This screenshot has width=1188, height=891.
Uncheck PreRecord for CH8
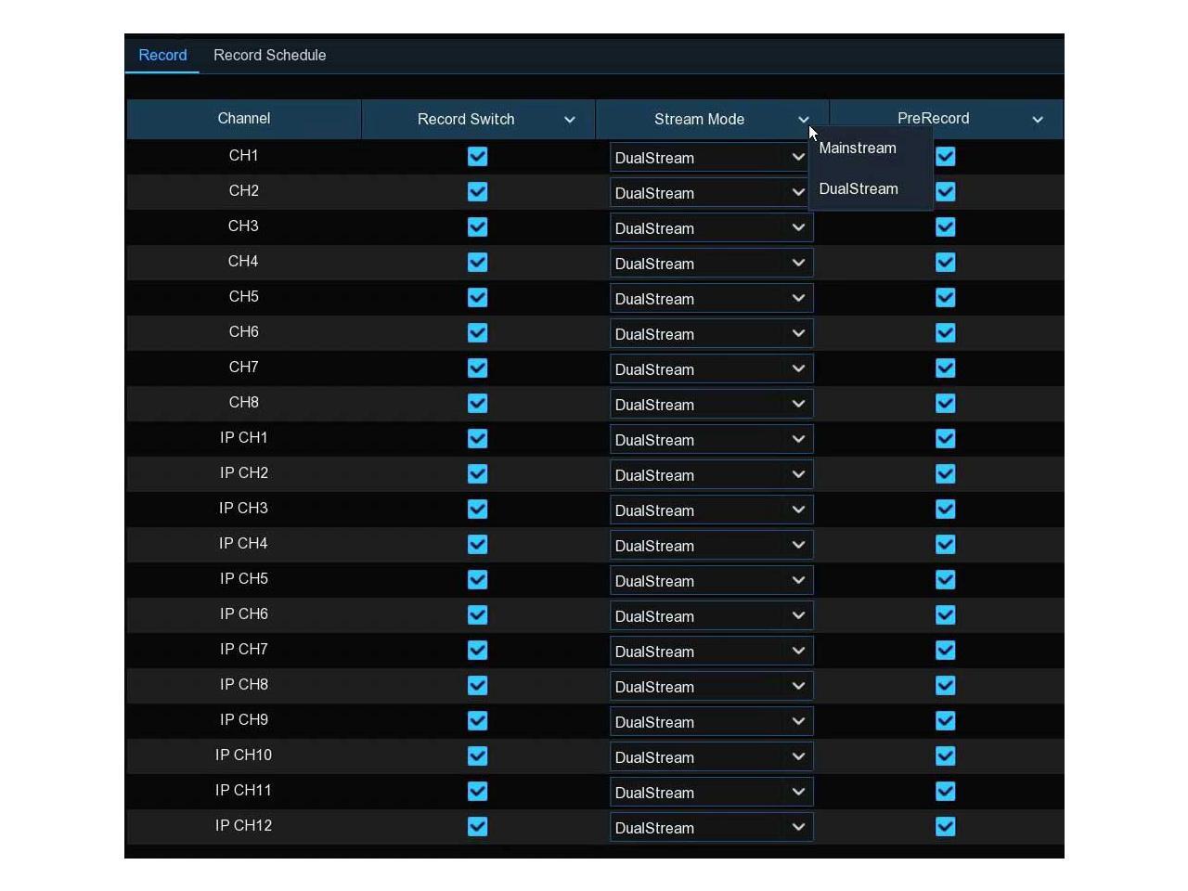[945, 404]
